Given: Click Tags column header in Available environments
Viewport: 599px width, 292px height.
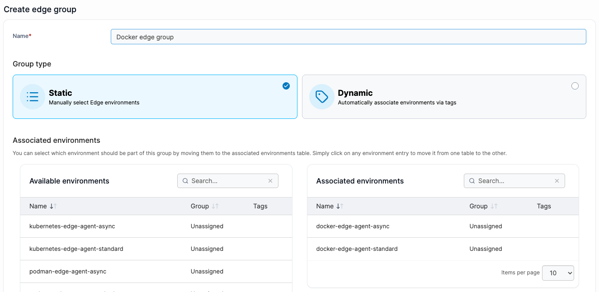Looking at the screenshot, I should click(260, 206).
